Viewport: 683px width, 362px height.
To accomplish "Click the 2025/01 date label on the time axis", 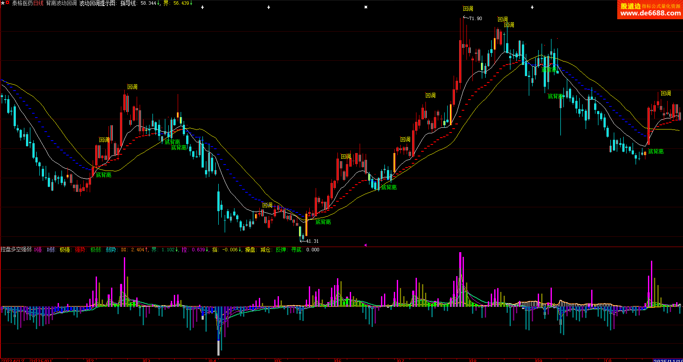I will pos(41,360).
